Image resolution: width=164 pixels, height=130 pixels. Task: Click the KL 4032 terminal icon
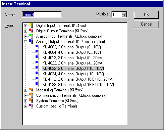click(x=38, y=69)
